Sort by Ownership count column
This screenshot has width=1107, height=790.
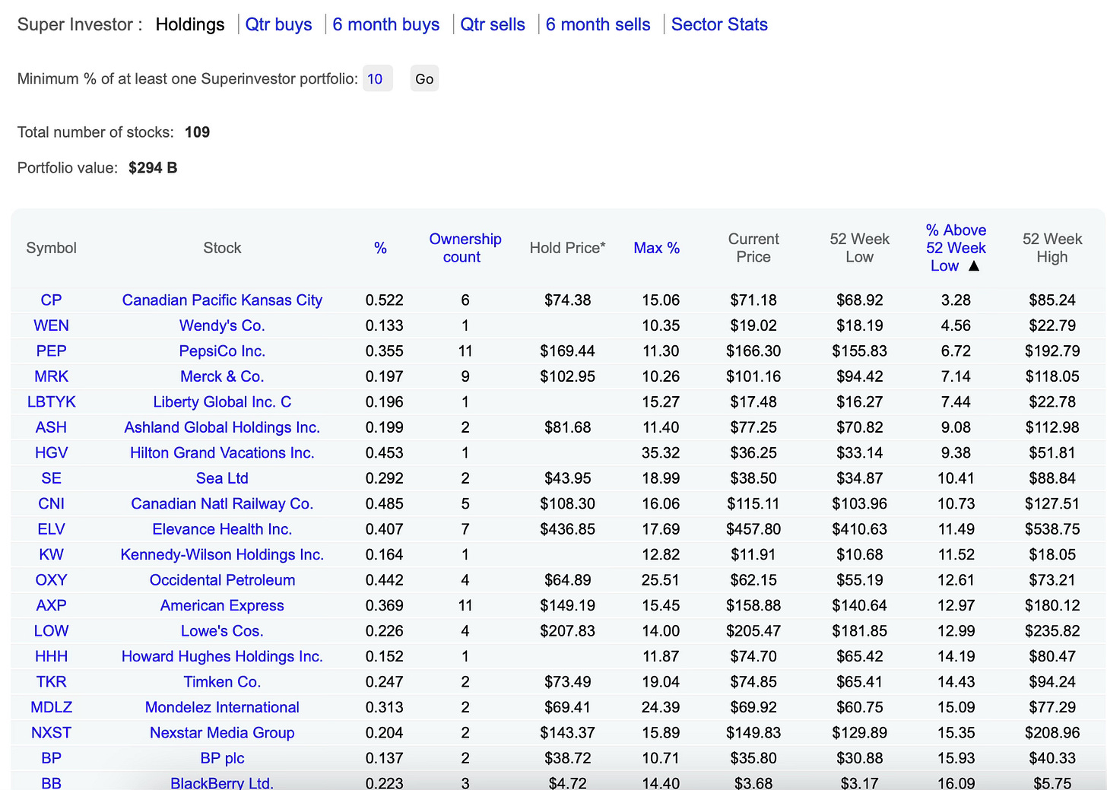pos(465,248)
